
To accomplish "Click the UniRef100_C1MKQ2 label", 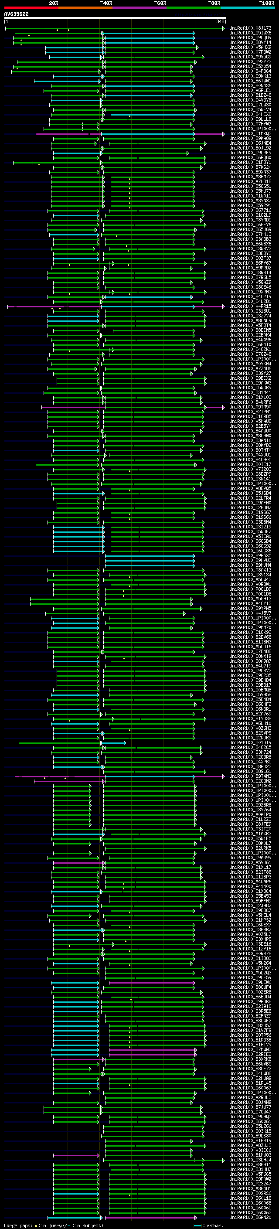I will (x=250, y=133).
